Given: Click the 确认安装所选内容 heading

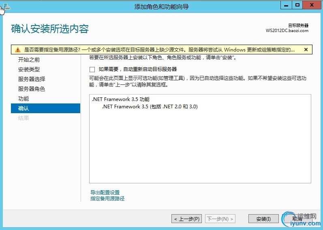Looking at the screenshot, I should tap(50, 29).
